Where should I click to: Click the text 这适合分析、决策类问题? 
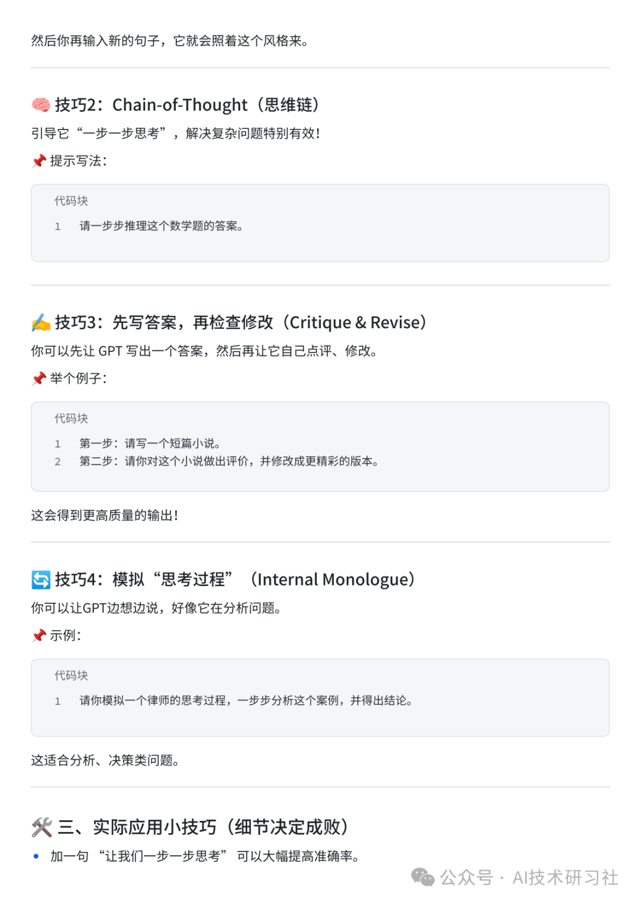coord(105,760)
